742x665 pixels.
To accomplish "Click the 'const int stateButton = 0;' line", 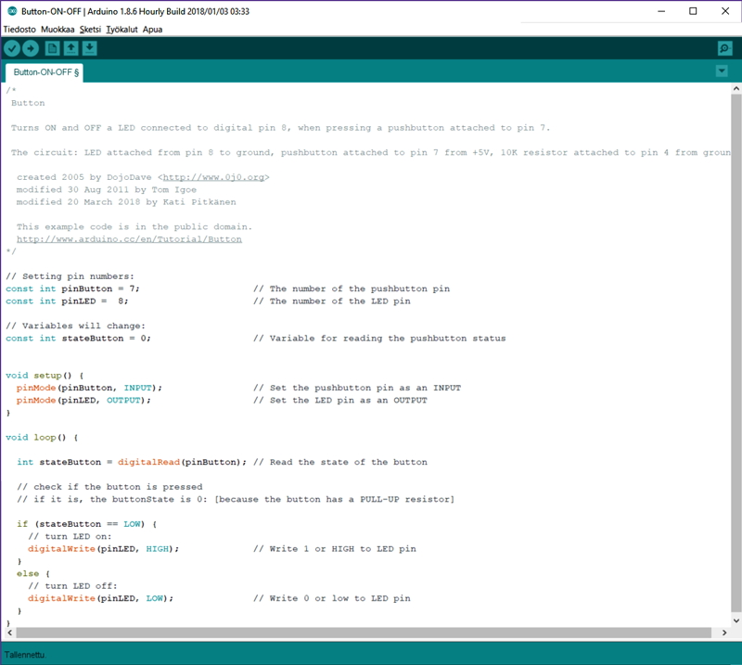I will pyautogui.click(x=78, y=339).
